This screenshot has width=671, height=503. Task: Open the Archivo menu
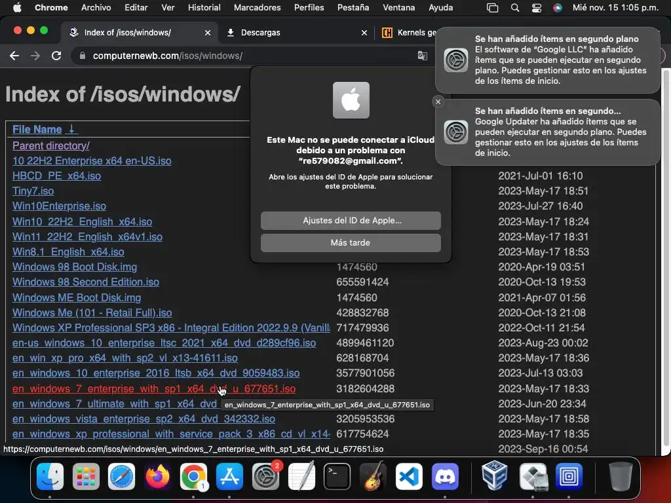[96, 8]
